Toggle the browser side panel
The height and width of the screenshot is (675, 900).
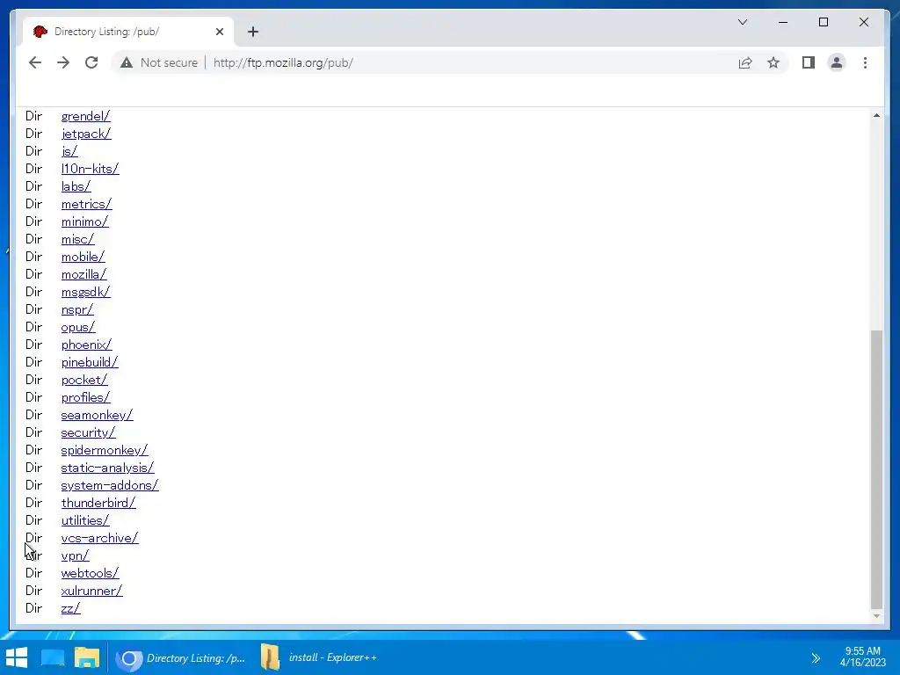pyautogui.click(x=809, y=62)
